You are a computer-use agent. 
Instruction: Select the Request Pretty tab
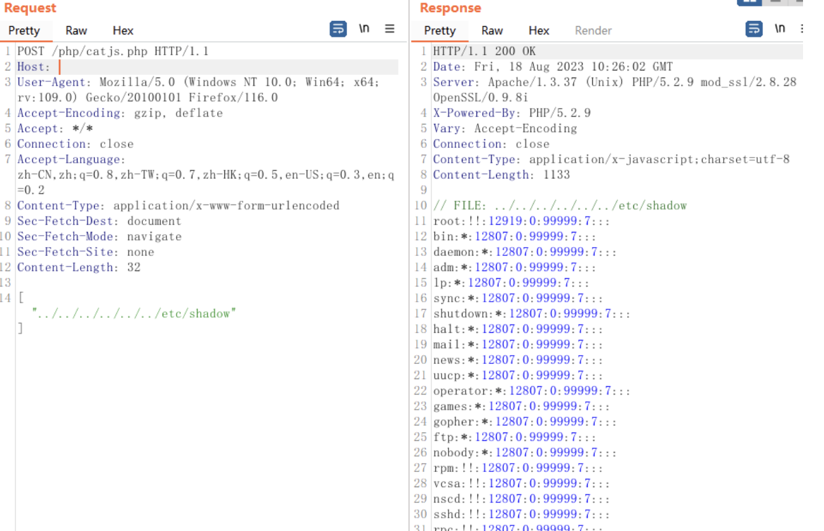[24, 30]
